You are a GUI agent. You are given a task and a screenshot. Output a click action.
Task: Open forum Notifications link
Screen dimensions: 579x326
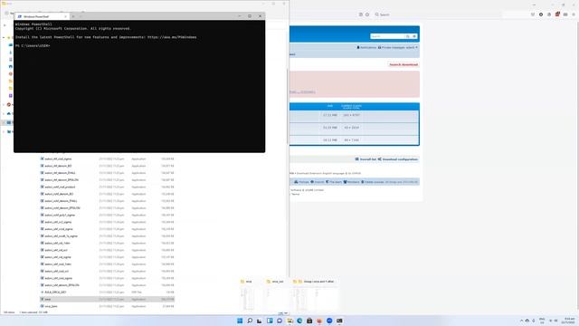point(366,47)
